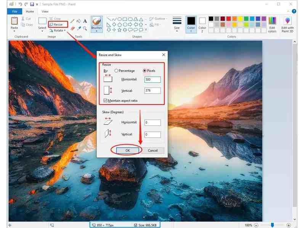Select the Percentage radio button
This screenshot has height=228, width=305.
click(117, 71)
